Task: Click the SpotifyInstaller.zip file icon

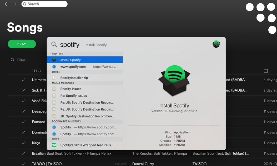Action: pyautogui.click(x=54, y=78)
